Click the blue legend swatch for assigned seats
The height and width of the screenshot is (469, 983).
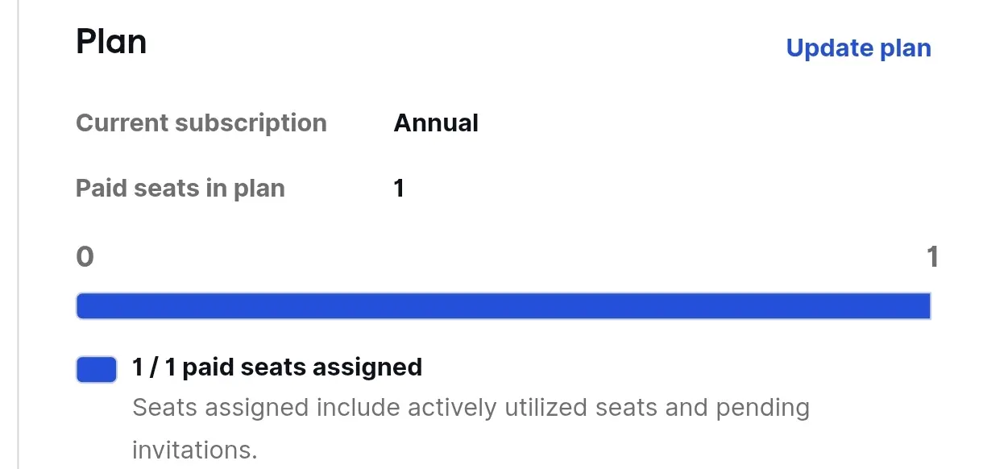[x=97, y=370]
